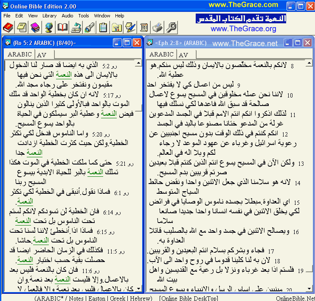315x301 pixels.
Task: Open the Edit menu
Action: point(19,16)
